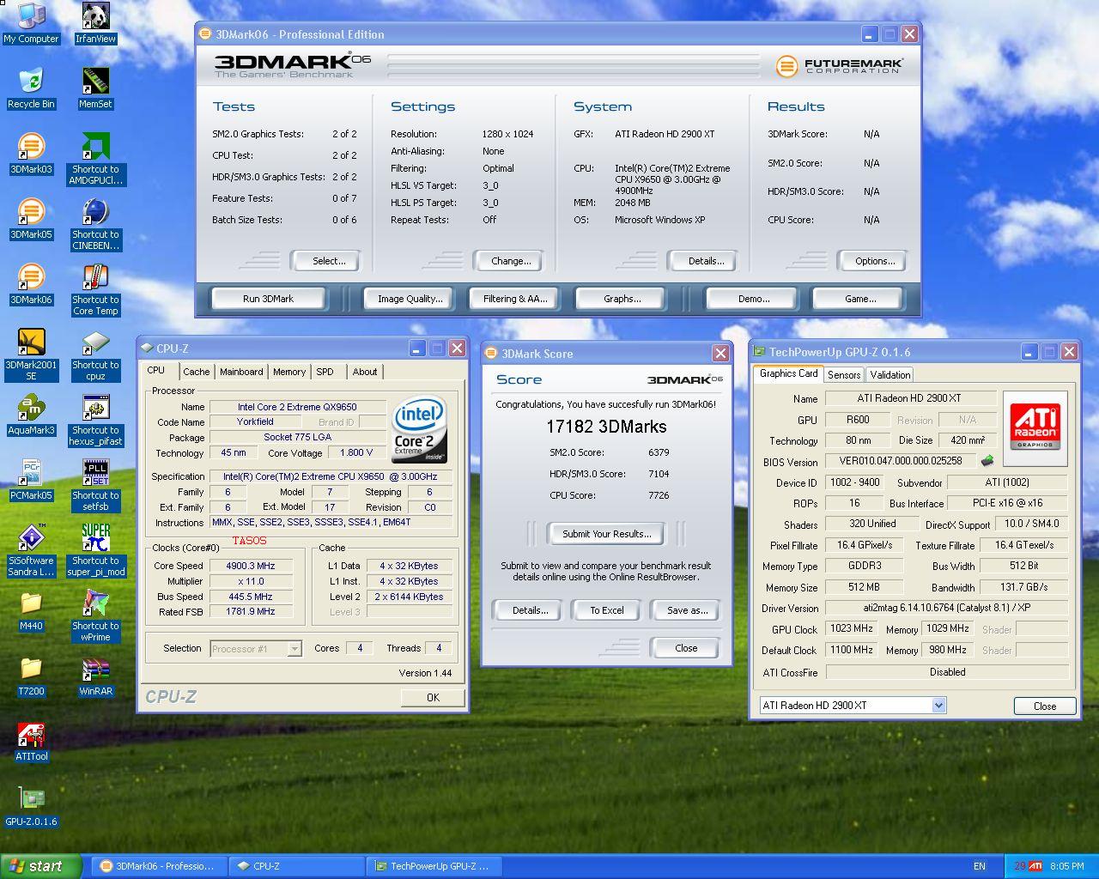This screenshot has width=1099, height=879.
Task: Launch the 3DMark03 desktop icon
Action: pos(31,154)
